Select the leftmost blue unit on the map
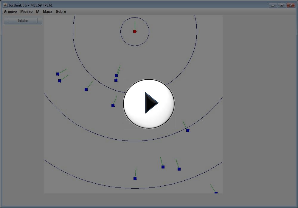This screenshot has width=298, height=208. click(58, 74)
